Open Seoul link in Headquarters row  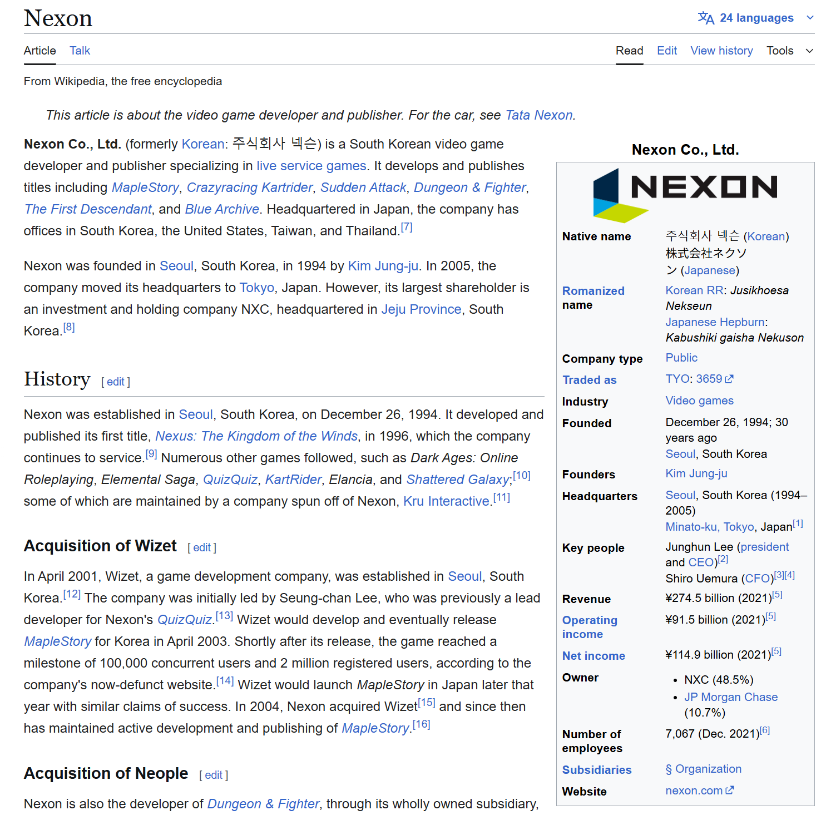point(681,495)
